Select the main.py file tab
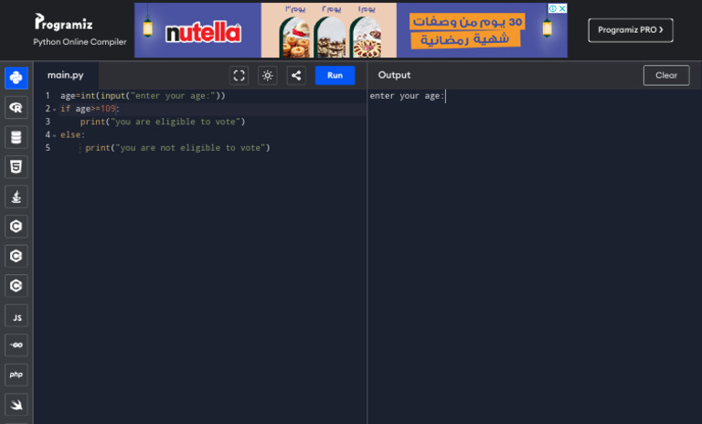The width and height of the screenshot is (702, 424). [65, 75]
